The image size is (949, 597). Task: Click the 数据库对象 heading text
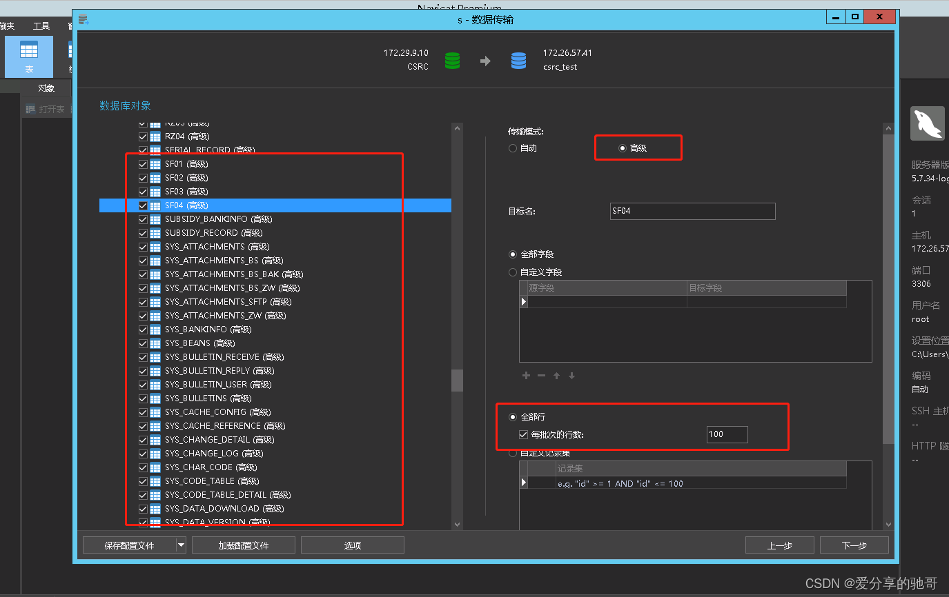coord(125,105)
